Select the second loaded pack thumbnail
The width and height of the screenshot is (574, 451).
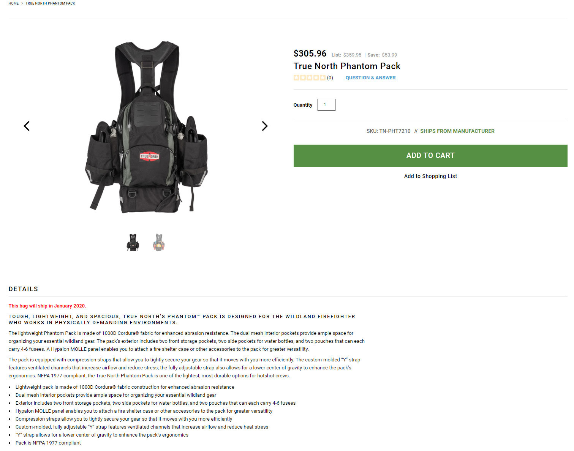click(159, 242)
